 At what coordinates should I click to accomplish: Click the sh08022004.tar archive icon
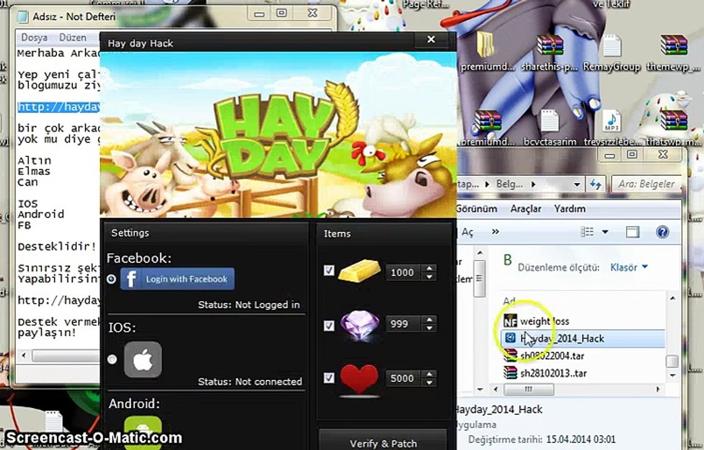tap(510, 356)
